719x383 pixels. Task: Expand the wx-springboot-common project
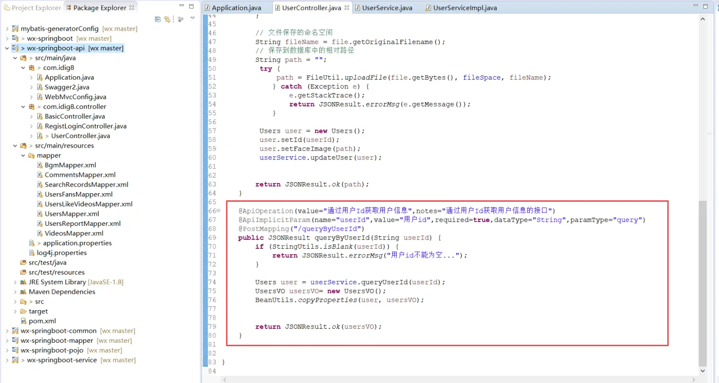click(7, 331)
